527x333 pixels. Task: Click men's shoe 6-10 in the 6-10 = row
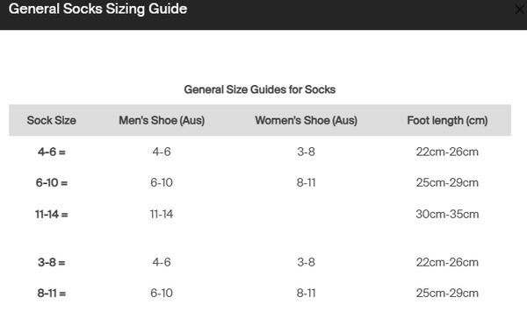(162, 183)
